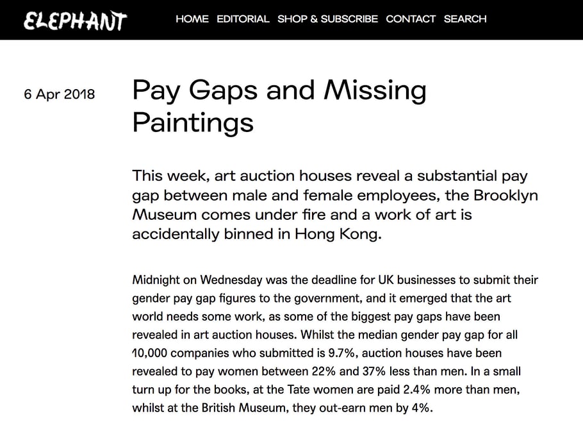Click the 6 Apr 2018 date

click(60, 94)
